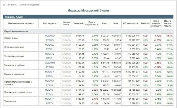Click the Макс column header

(104, 23)
